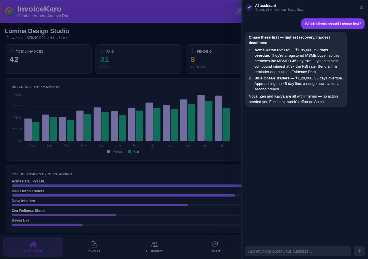Viewport: 368px width, 259px height.
Task: Click the Nova Interiors outstanding bar
Action: coord(100,205)
